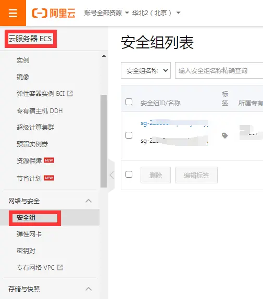Click the tag icon in security group row
This screenshot has height=299, width=263.
coord(225,135)
